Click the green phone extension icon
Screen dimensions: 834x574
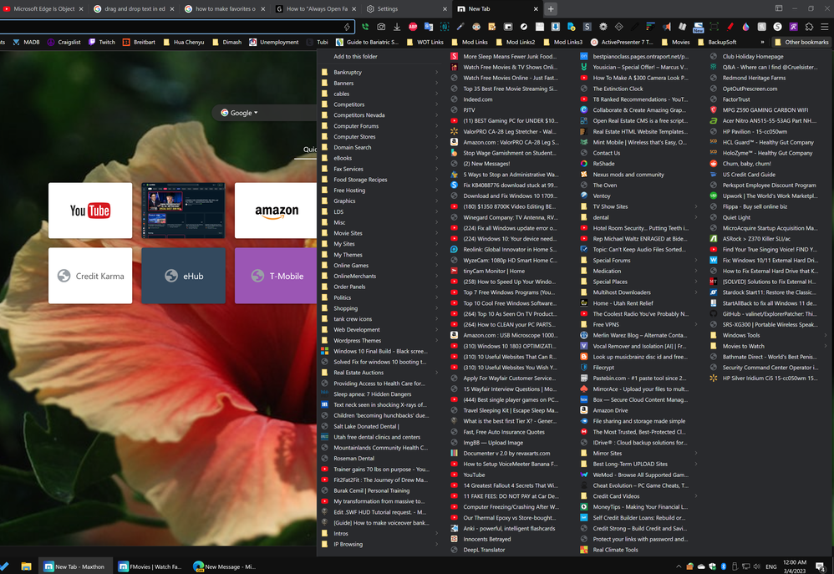tap(365, 27)
